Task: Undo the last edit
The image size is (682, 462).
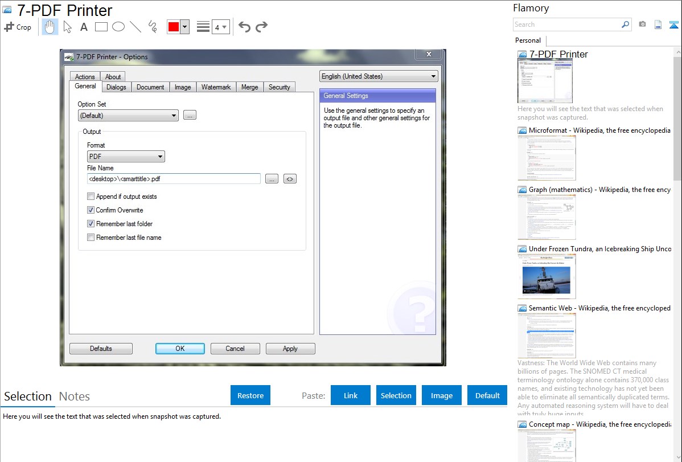Action: 244,27
